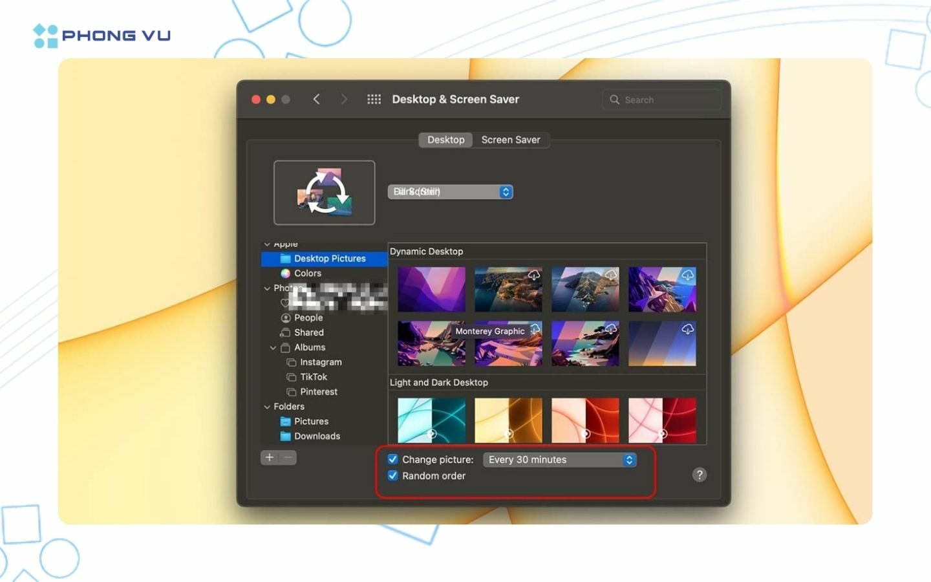Image resolution: width=931 pixels, height=582 pixels.
Task: Switch to the Screen Saver tab
Action: (511, 140)
